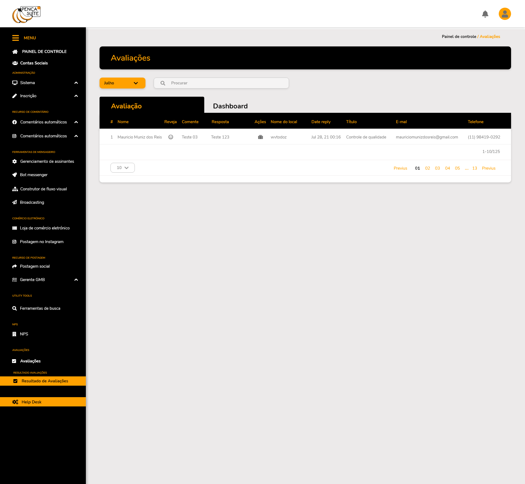This screenshot has width=525, height=484.
Task: Open Construtor de fluxo visual
Action: tap(43, 189)
